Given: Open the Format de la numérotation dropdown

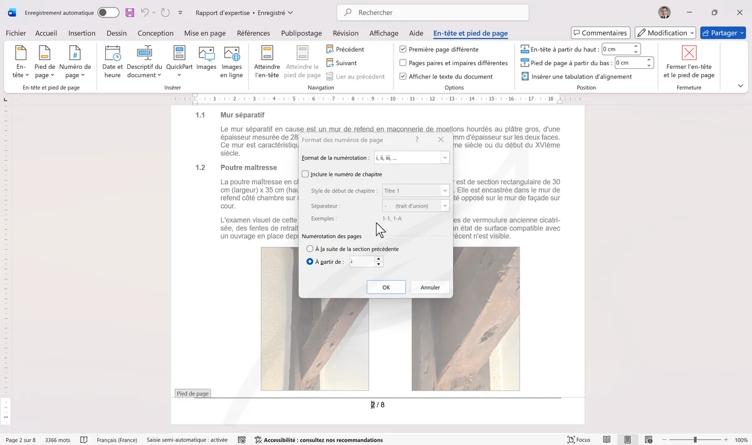Looking at the screenshot, I should [444, 157].
